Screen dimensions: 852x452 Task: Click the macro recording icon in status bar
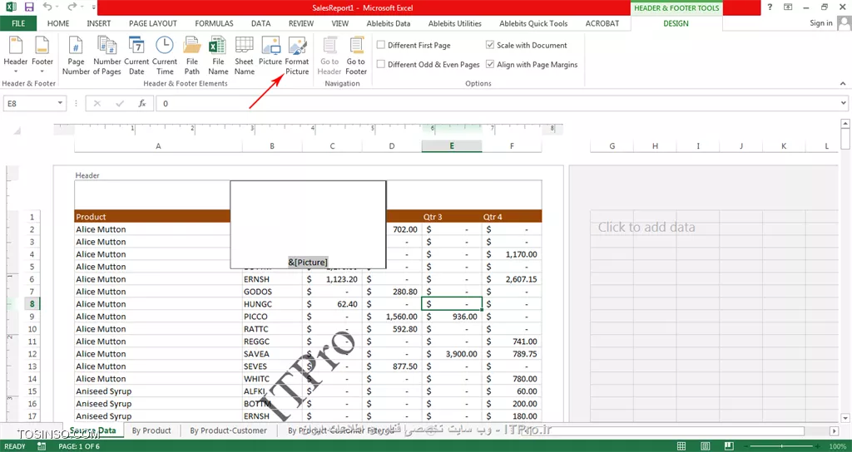(x=42, y=446)
